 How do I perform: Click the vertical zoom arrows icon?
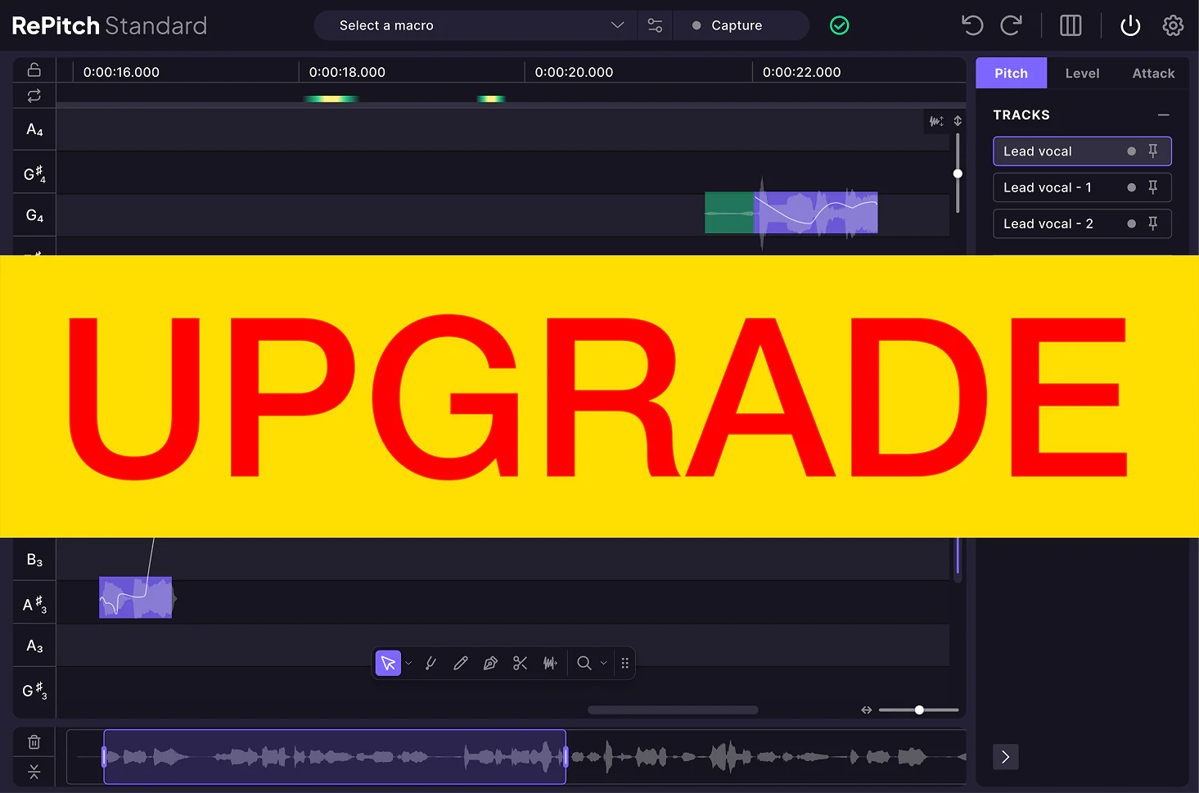point(958,121)
